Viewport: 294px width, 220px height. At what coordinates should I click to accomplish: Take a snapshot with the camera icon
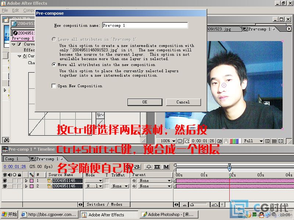tap(219, 141)
